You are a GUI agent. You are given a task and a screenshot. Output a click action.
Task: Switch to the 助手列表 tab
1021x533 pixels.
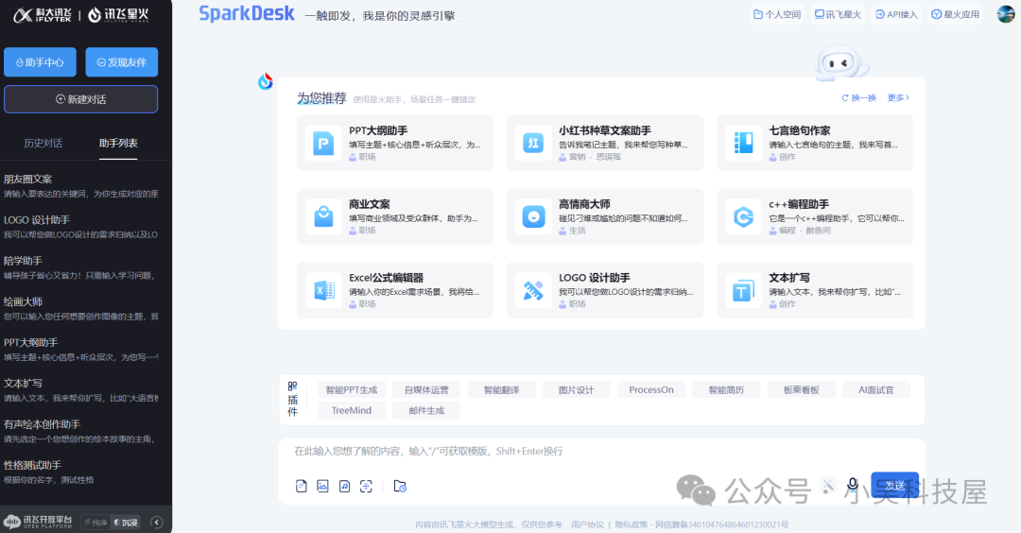118,144
